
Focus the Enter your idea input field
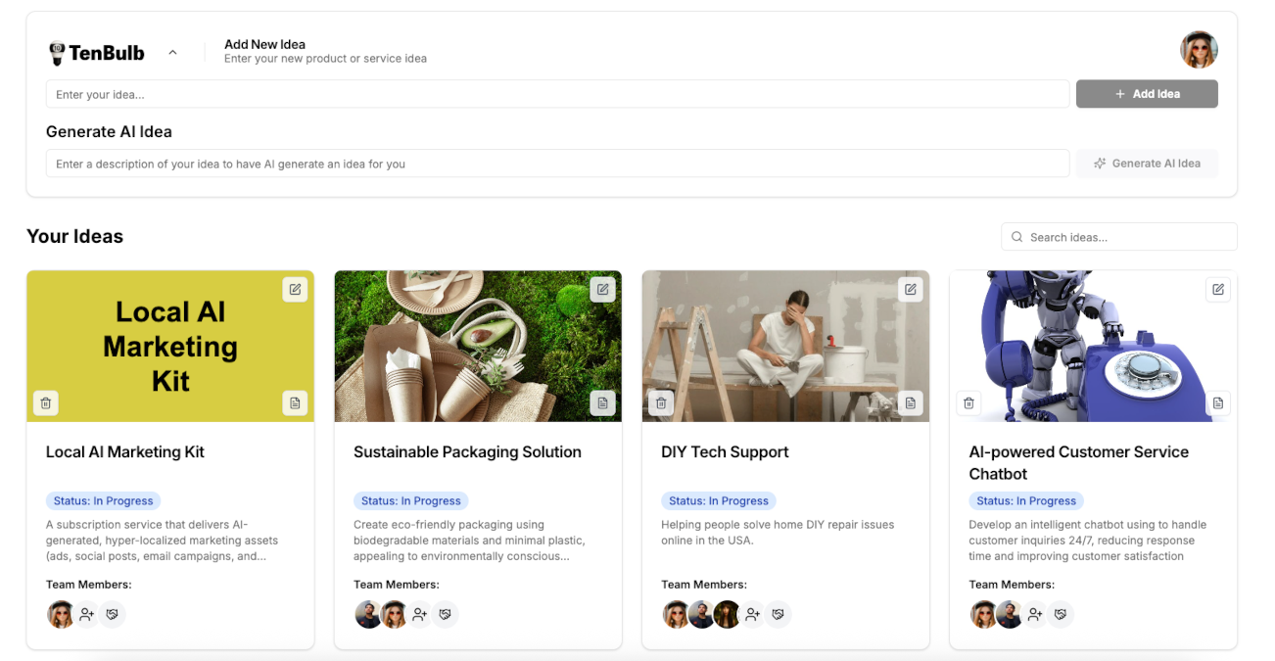click(x=557, y=94)
